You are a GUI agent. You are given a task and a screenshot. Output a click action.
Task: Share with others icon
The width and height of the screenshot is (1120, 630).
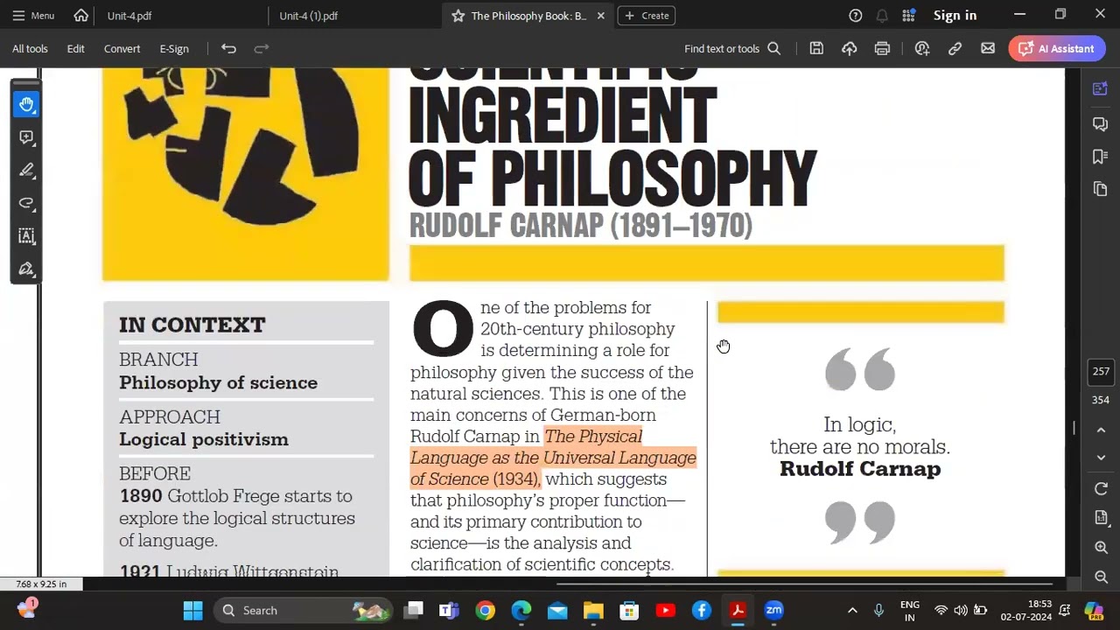click(x=922, y=49)
